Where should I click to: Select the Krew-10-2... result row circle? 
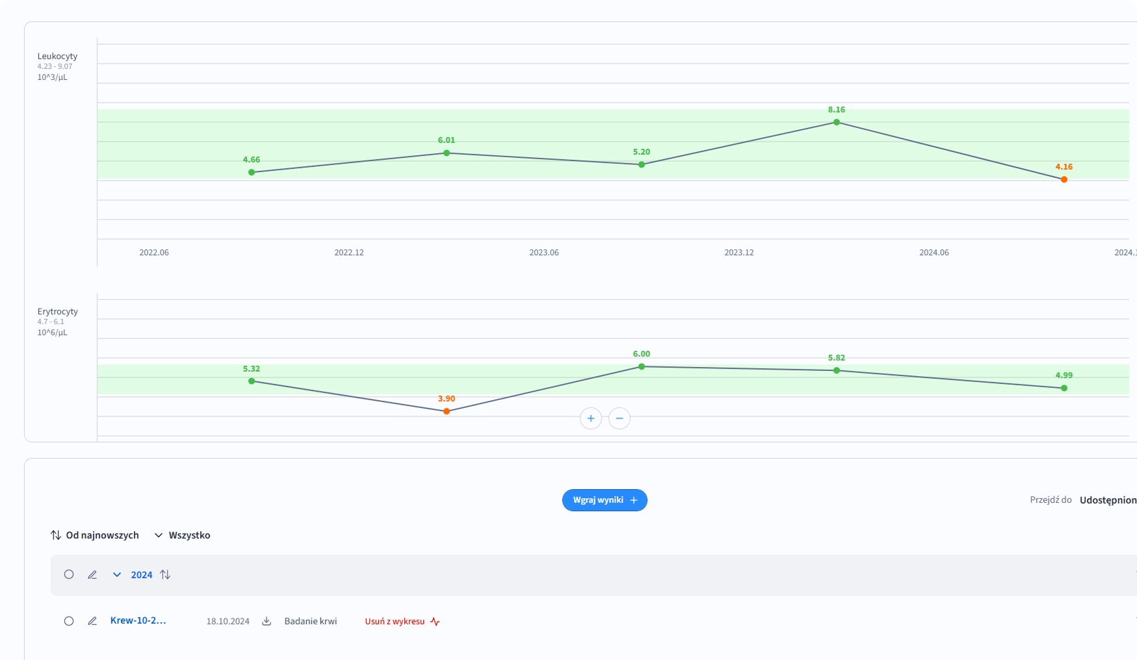[x=69, y=621]
